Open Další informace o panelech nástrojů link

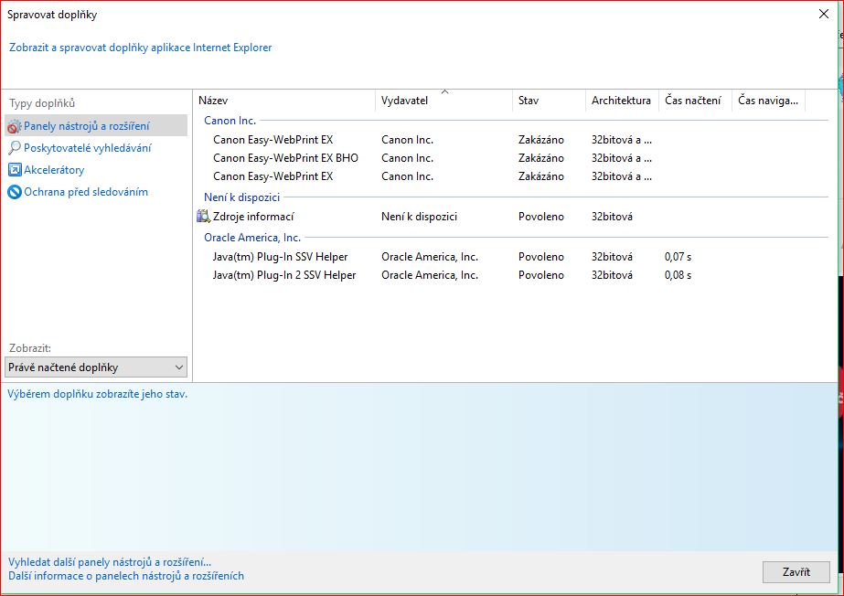point(126,576)
